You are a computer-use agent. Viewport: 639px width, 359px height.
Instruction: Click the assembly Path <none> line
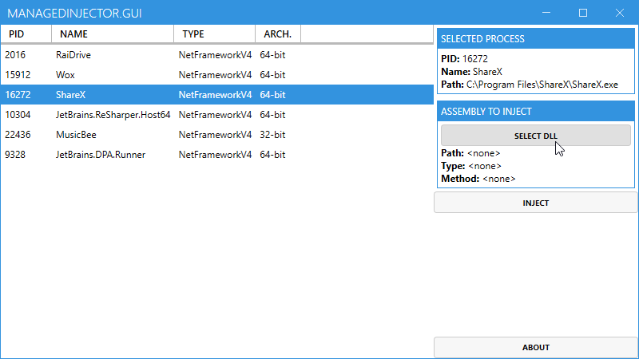coord(470,153)
